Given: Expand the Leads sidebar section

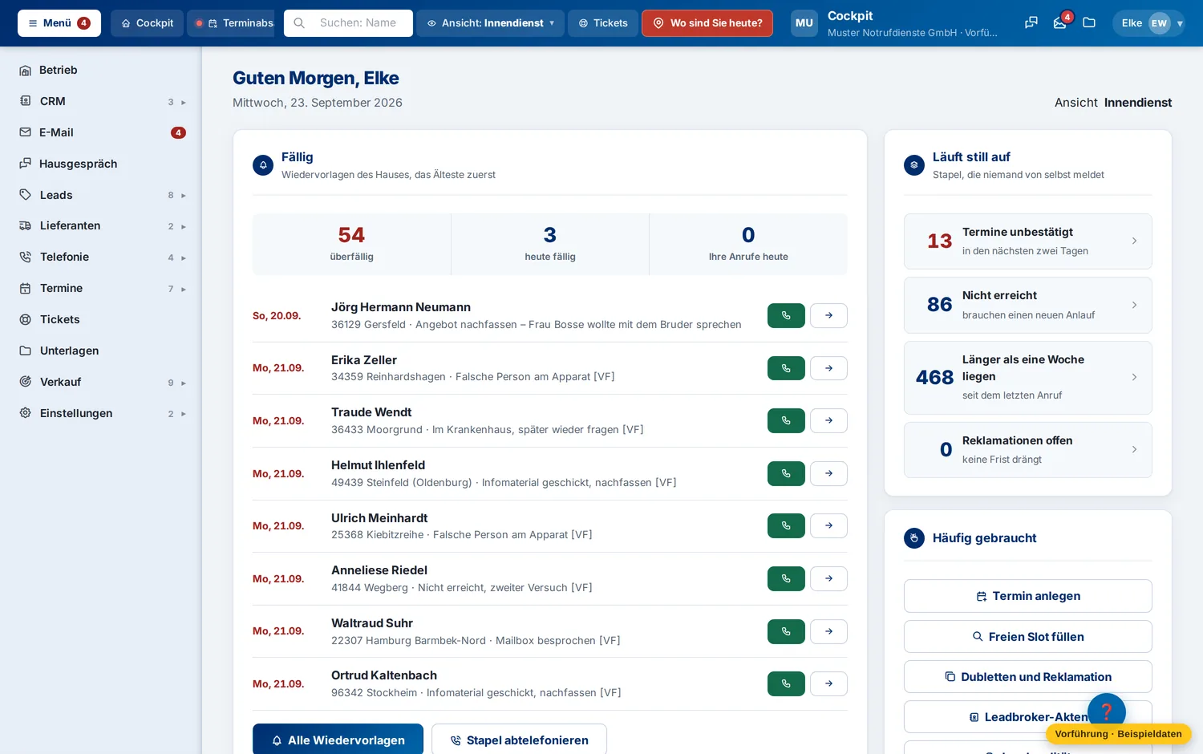Looking at the screenshot, I should [101, 195].
